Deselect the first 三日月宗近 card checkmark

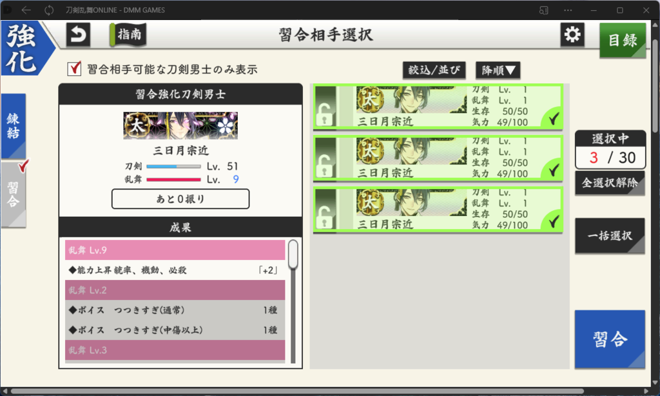click(x=554, y=119)
